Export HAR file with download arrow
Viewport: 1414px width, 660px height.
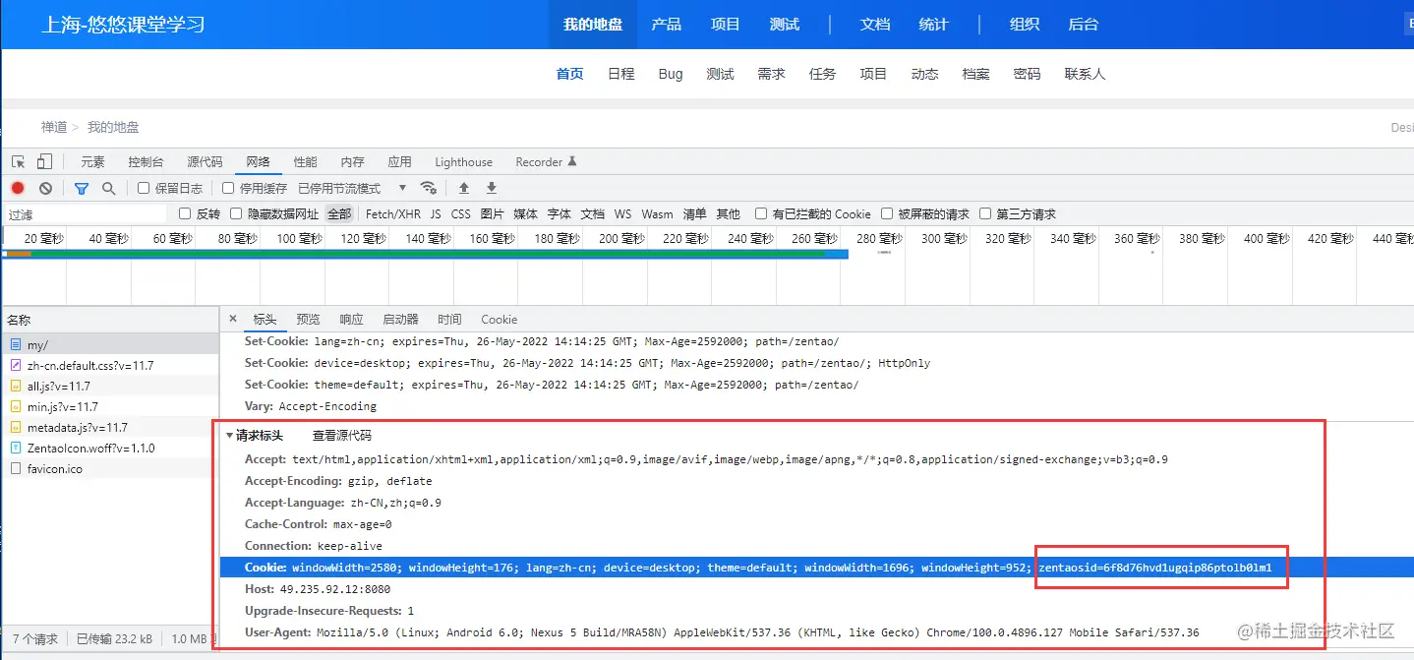(492, 188)
